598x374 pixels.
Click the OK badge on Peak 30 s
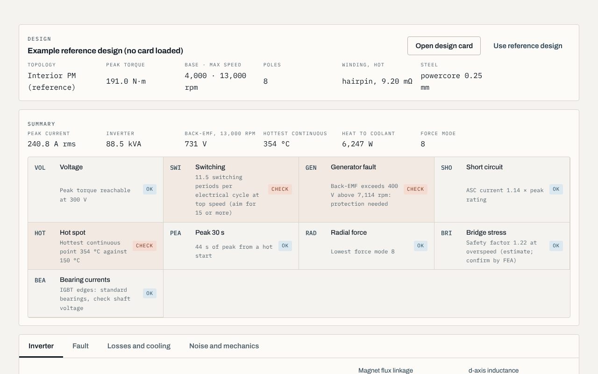285,246
